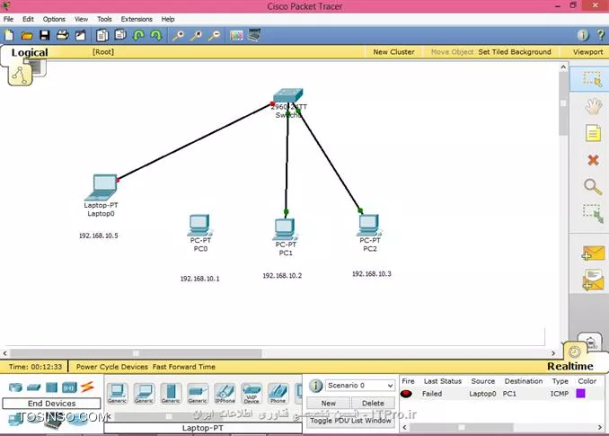
Task: Open the Drawing Palette icon
Action: point(236,36)
